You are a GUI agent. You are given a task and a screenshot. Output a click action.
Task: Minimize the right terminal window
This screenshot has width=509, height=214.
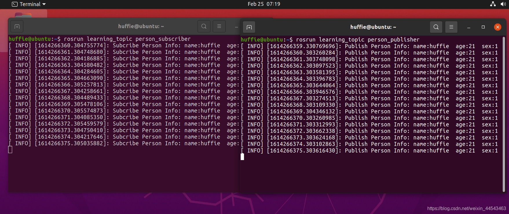coord(468,27)
